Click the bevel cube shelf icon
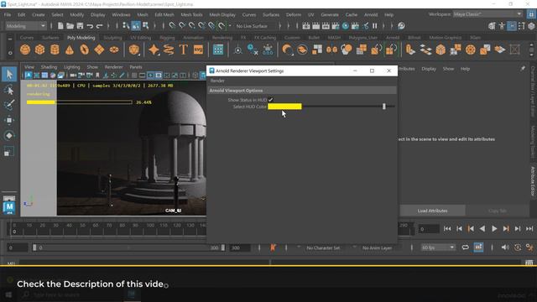This screenshot has width=537, height=302. tap(441, 49)
